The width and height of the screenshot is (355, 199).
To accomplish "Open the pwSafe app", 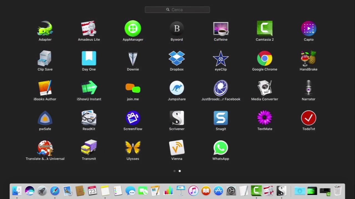I will 45,118.
